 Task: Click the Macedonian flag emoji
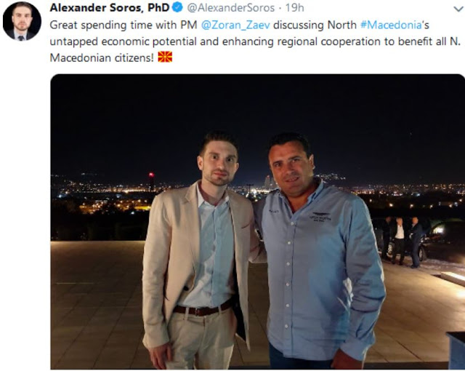click(x=165, y=57)
